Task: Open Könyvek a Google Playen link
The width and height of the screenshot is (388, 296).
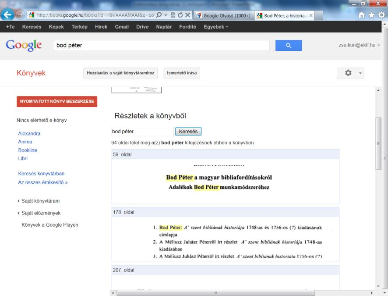Action: 50,225
